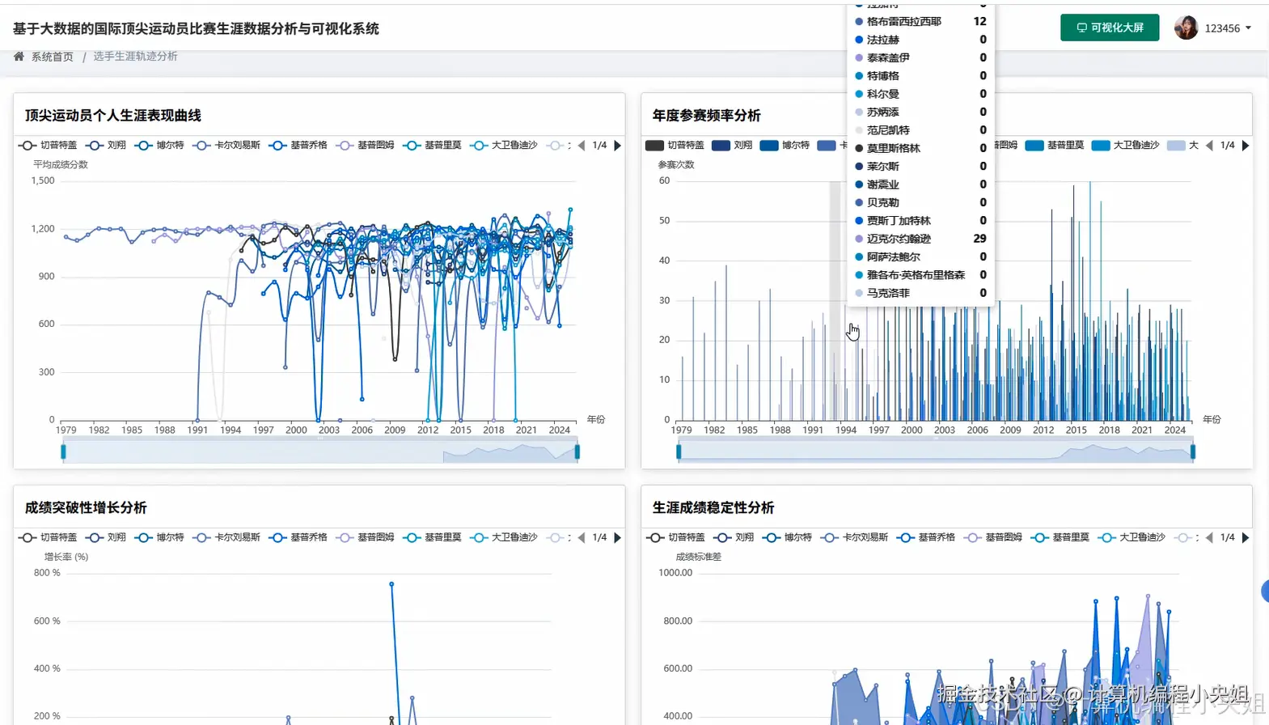Viewport: 1269px width, 725px height.
Task: Toggle 基普图姆 in 成绩突破性增长分析 legend
Action: [366, 537]
